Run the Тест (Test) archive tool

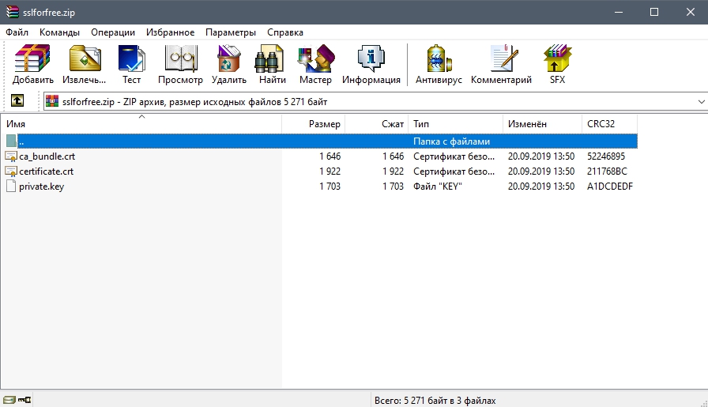coord(131,65)
